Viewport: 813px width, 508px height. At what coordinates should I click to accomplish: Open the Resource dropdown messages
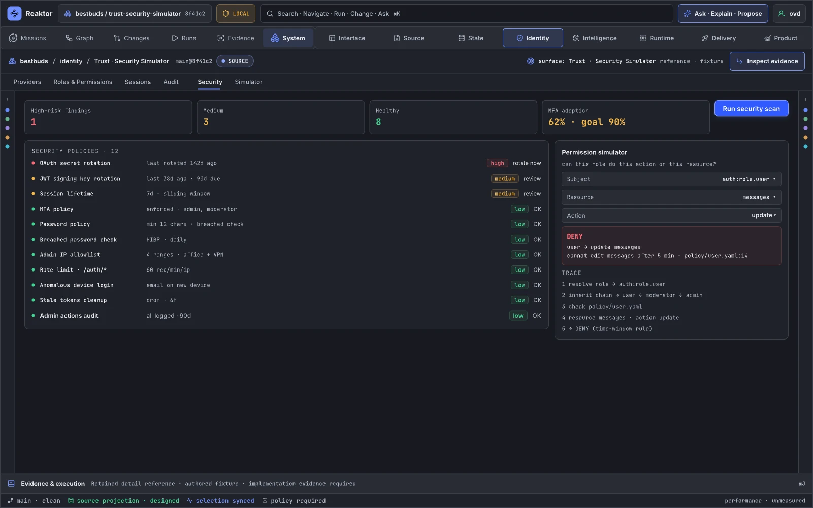[x=671, y=197]
